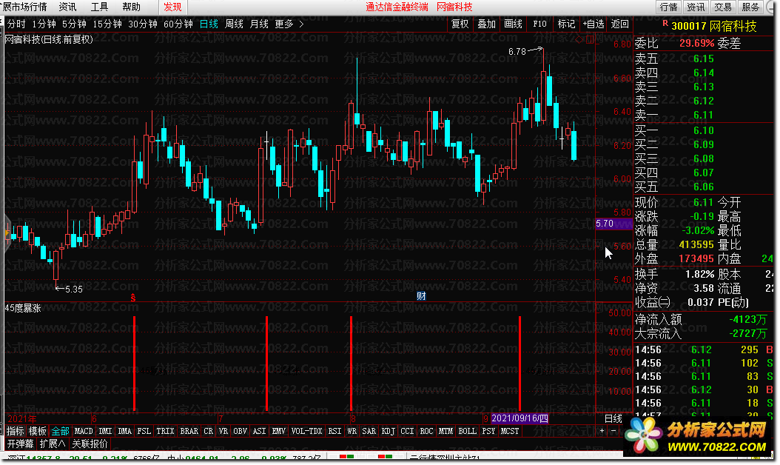Click the 模板 template tab

(37, 431)
